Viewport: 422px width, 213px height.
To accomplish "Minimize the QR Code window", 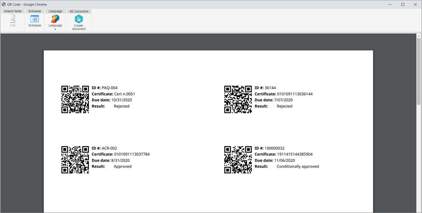I will (390, 5).
